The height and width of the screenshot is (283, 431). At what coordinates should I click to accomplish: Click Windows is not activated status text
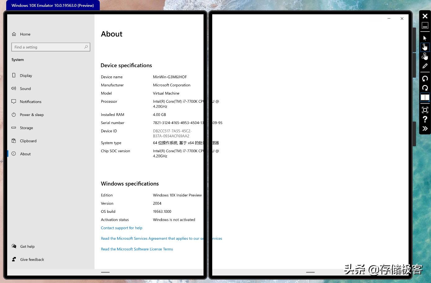174,220
